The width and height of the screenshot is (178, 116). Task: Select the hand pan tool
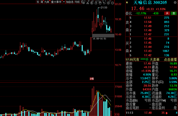(100, 3)
